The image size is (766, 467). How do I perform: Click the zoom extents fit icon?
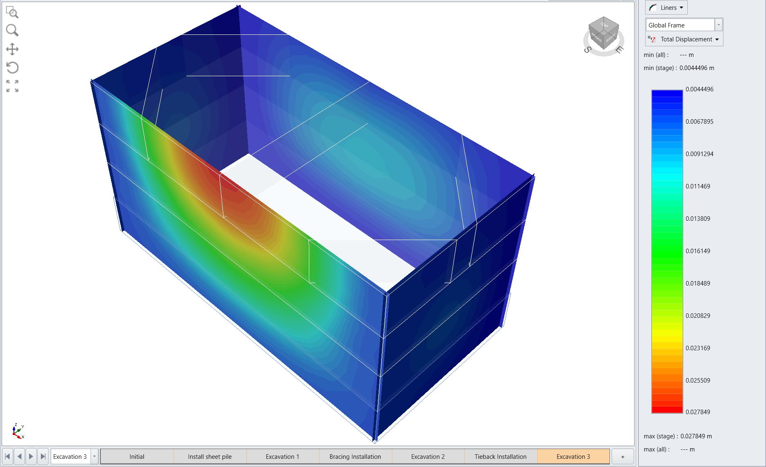[12, 86]
